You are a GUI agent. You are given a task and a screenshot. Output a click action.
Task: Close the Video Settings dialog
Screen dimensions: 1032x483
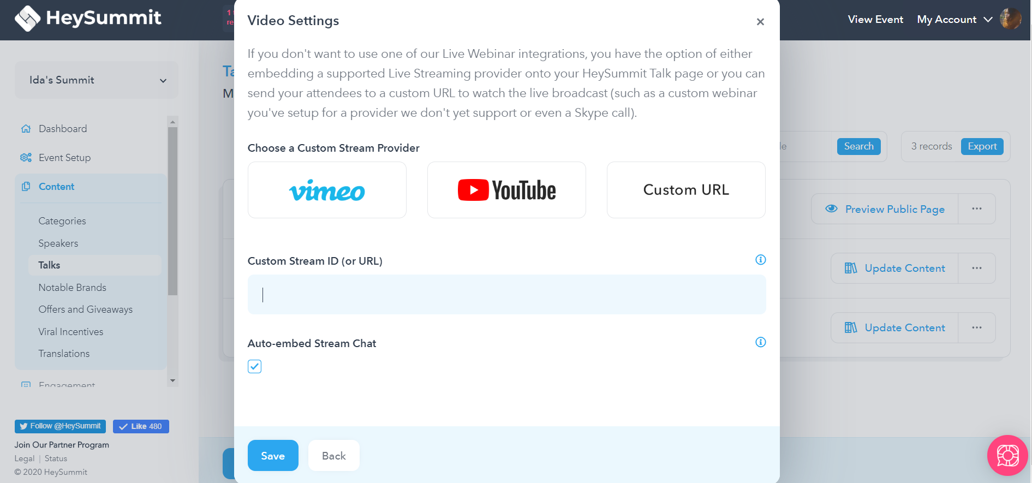pyautogui.click(x=760, y=22)
